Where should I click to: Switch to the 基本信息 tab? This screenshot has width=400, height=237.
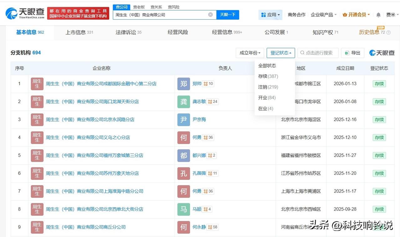pyautogui.click(x=30, y=32)
